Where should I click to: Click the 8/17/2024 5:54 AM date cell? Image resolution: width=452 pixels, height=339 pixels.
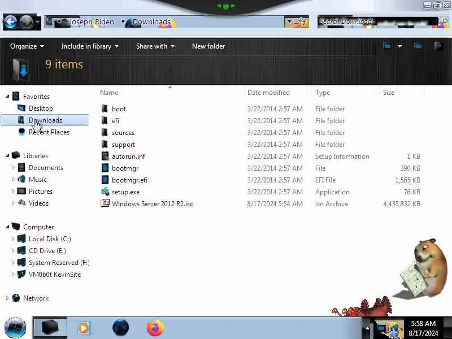pyautogui.click(x=275, y=204)
